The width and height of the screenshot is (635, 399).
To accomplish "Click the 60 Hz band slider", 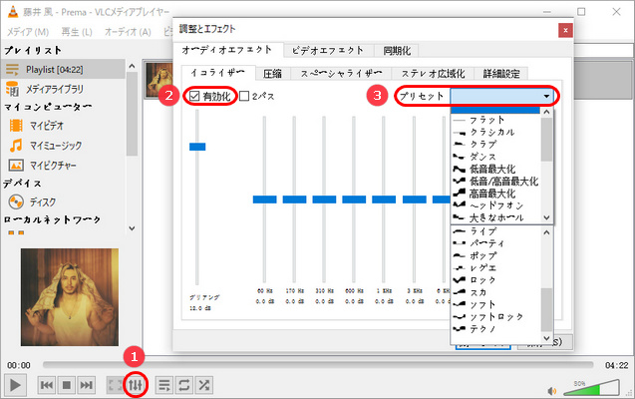I will tap(264, 199).
